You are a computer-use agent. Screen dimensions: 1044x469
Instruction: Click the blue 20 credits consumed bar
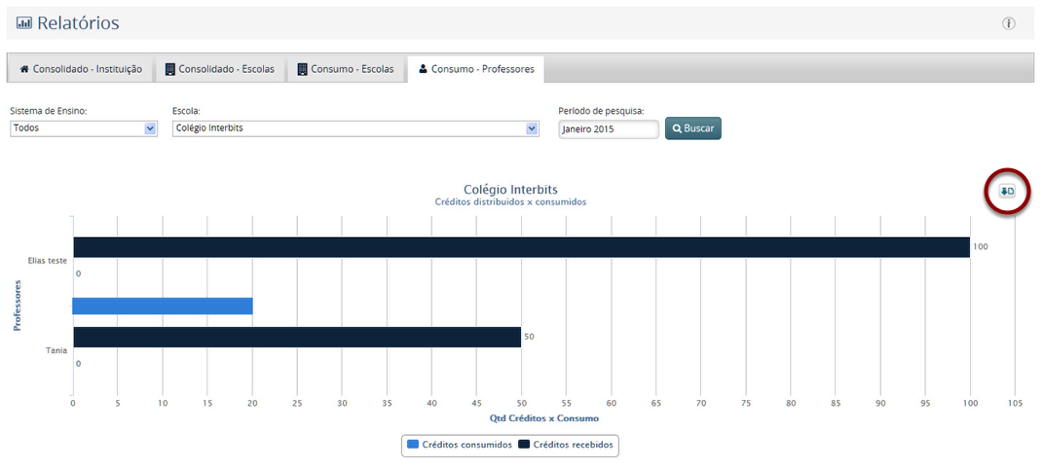[x=163, y=307]
